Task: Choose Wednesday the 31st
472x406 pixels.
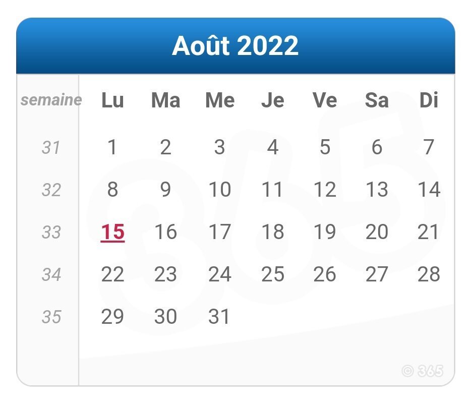Action: coord(219,316)
